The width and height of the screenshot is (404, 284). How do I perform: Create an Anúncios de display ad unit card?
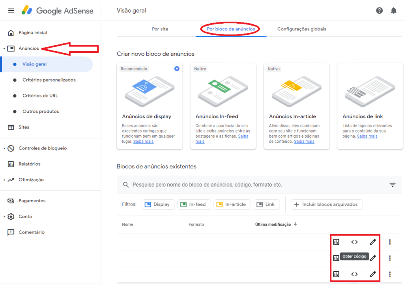click(150, 106)
